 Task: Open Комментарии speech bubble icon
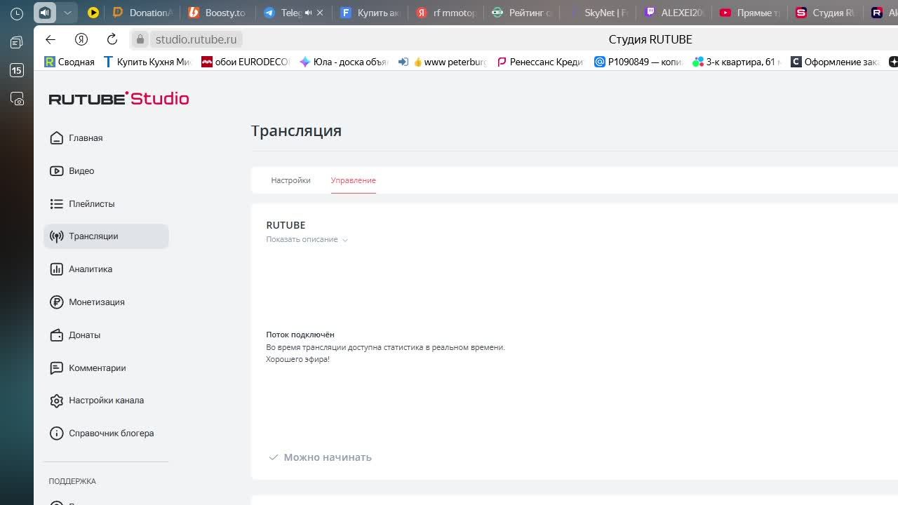(57, 368)
